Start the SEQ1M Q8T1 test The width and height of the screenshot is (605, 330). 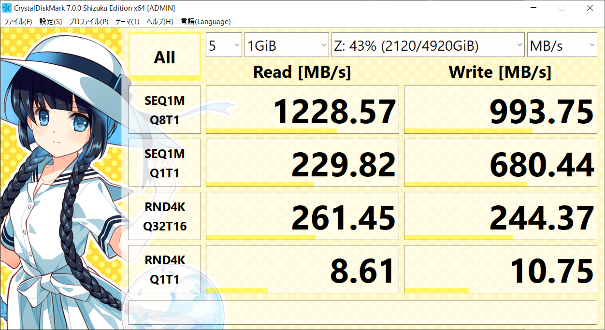tap(165, 110)
